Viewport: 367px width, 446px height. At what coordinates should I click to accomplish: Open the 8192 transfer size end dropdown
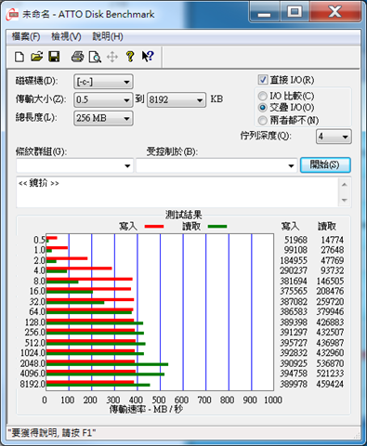pos(177,99)
